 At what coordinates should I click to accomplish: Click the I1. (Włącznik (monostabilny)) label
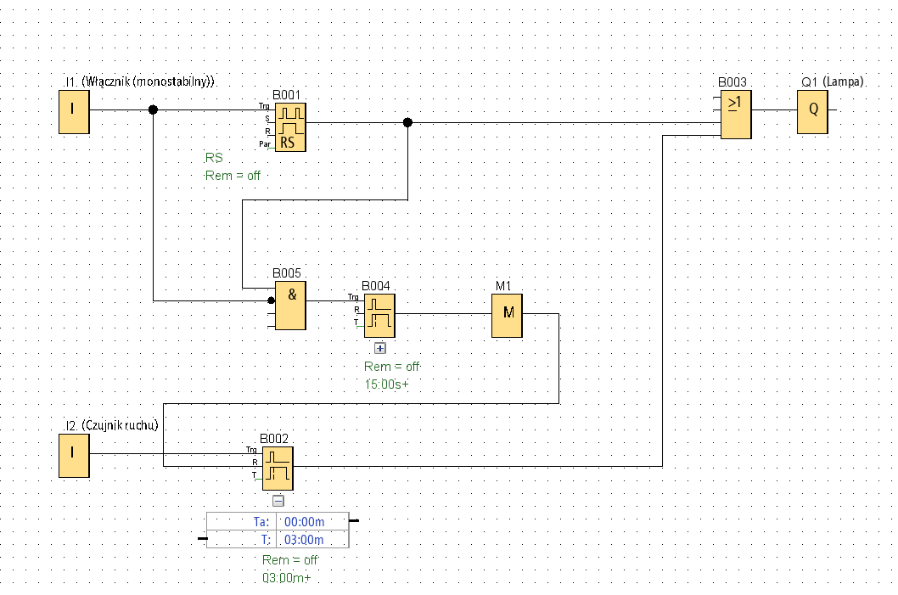point(140,81)
